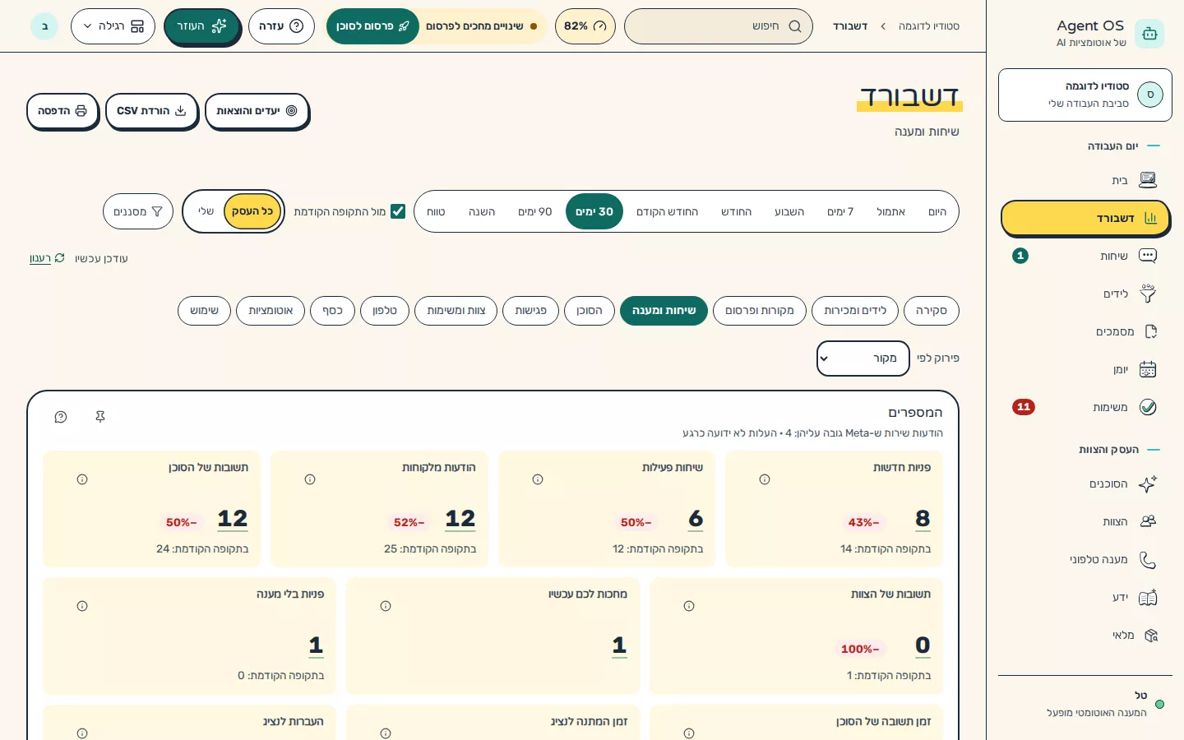Open פירוק לפי מקור dropdown

863,358
